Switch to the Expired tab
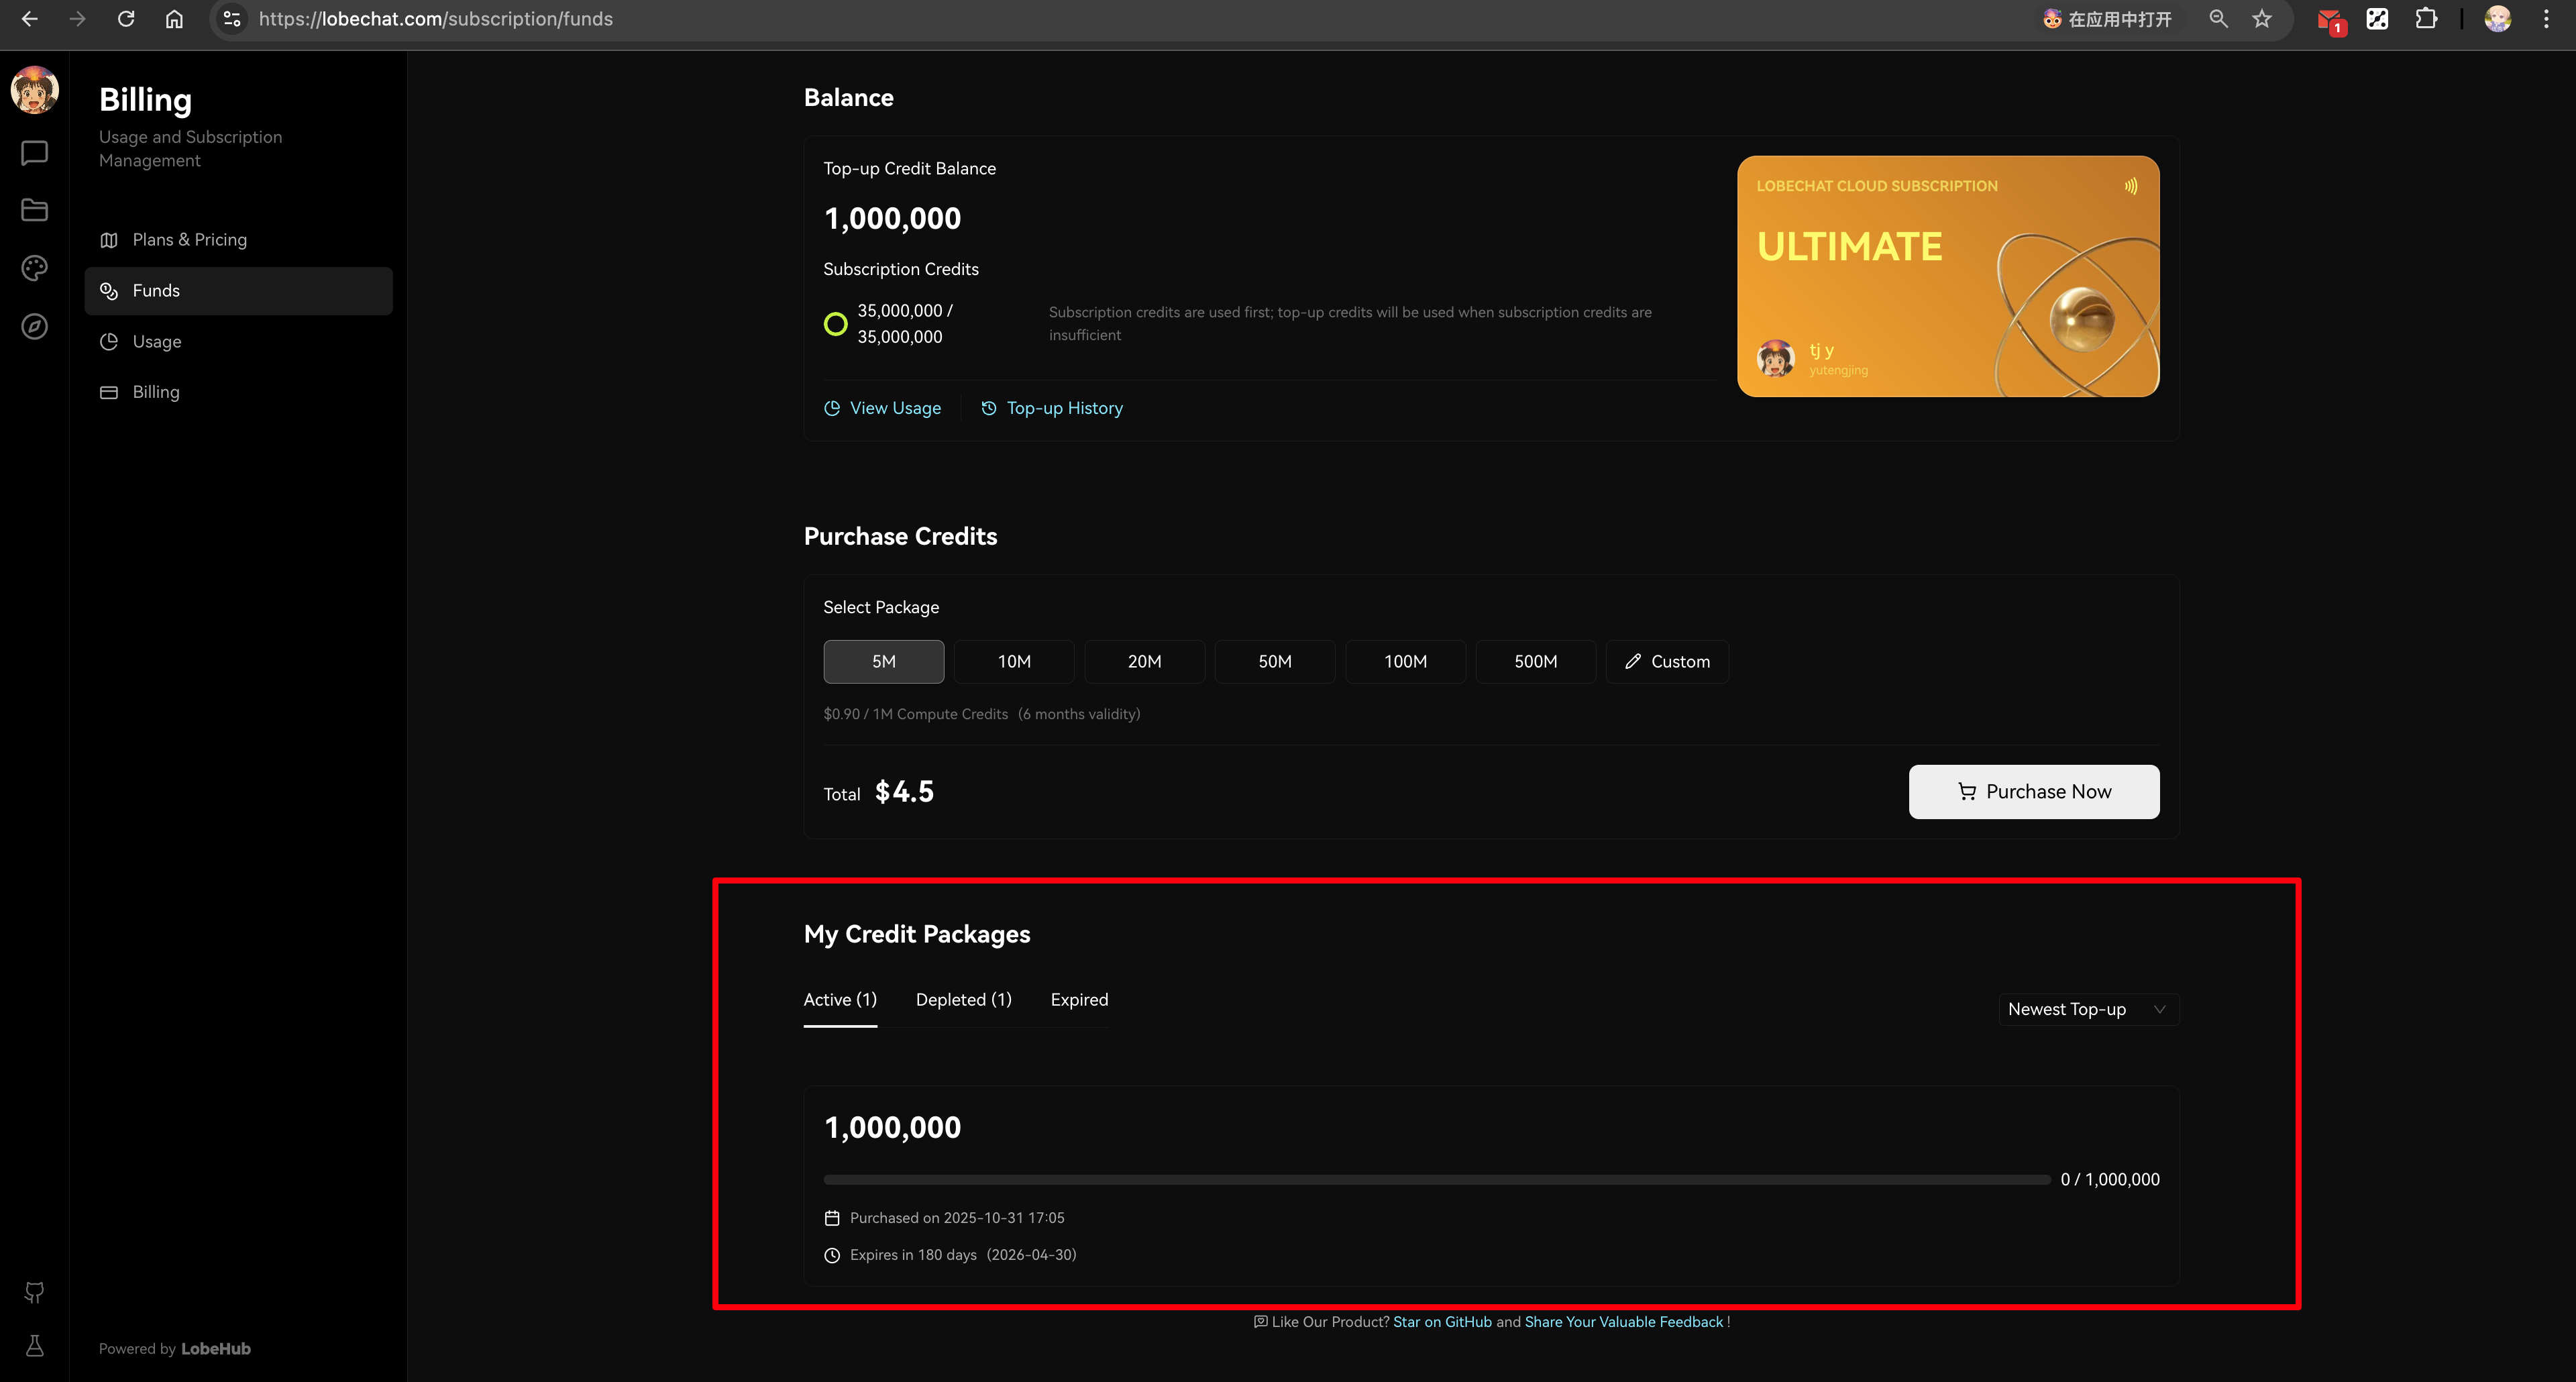The image size is (2576, 1382). pos(1079,1000)
